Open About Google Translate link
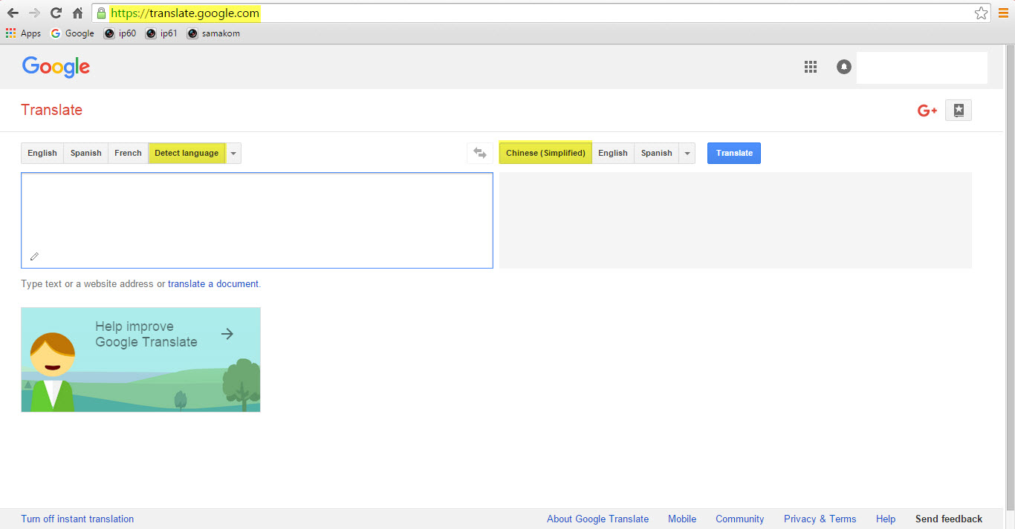1015x529 pixels. 597,519
